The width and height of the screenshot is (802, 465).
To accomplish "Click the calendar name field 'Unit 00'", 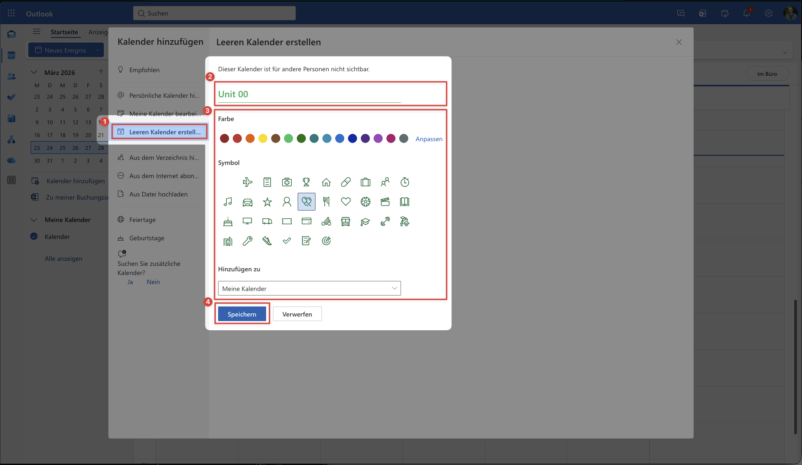I will (x=309, y=95).
